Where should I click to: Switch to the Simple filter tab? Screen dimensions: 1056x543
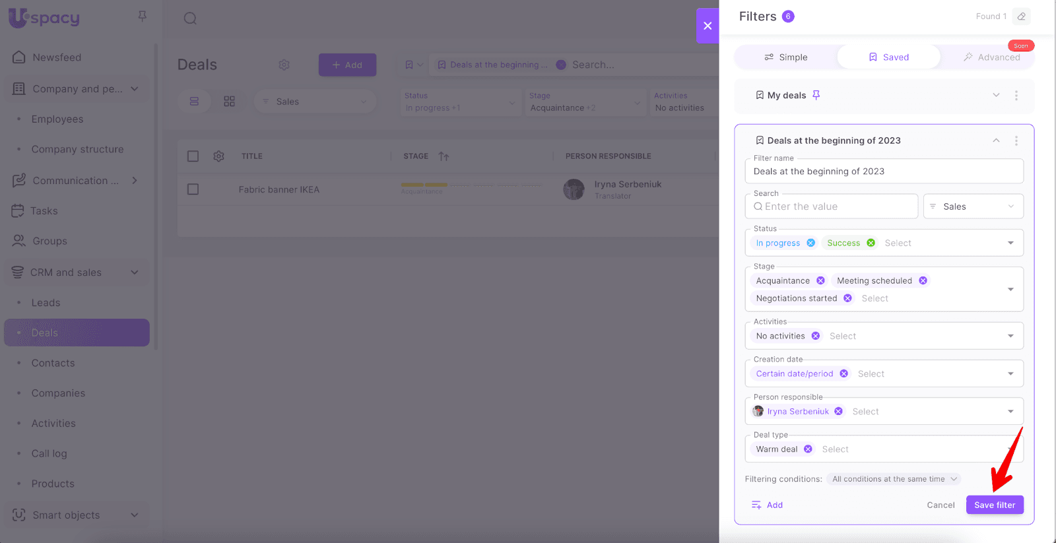pyautogui.click(x=786, y=57)
